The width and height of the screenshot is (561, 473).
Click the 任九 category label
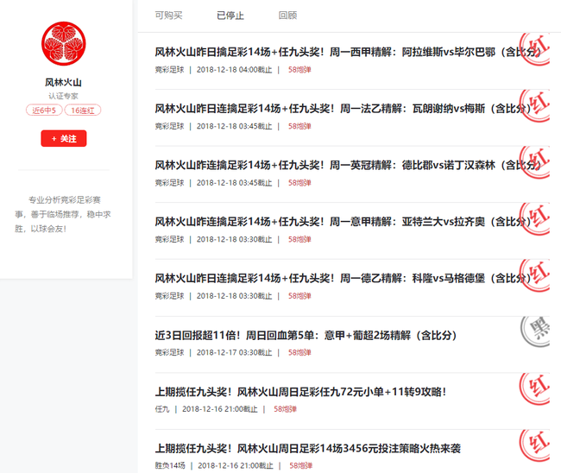[x=162, y=409]
